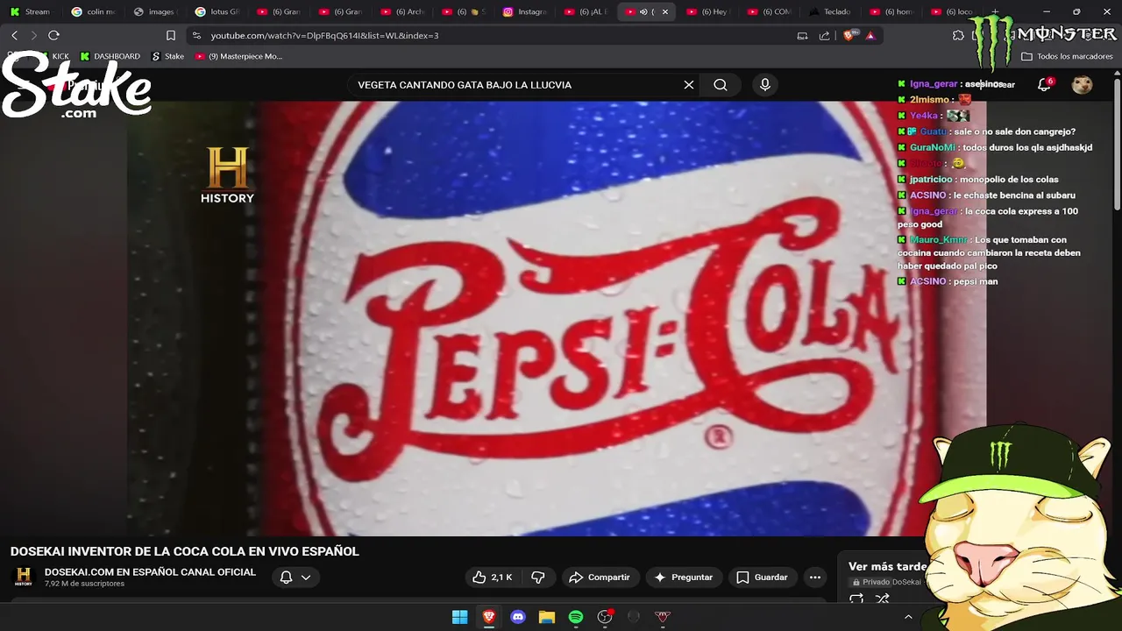Click the Compartir share button

pyautogui.click(x=600, y=578)
